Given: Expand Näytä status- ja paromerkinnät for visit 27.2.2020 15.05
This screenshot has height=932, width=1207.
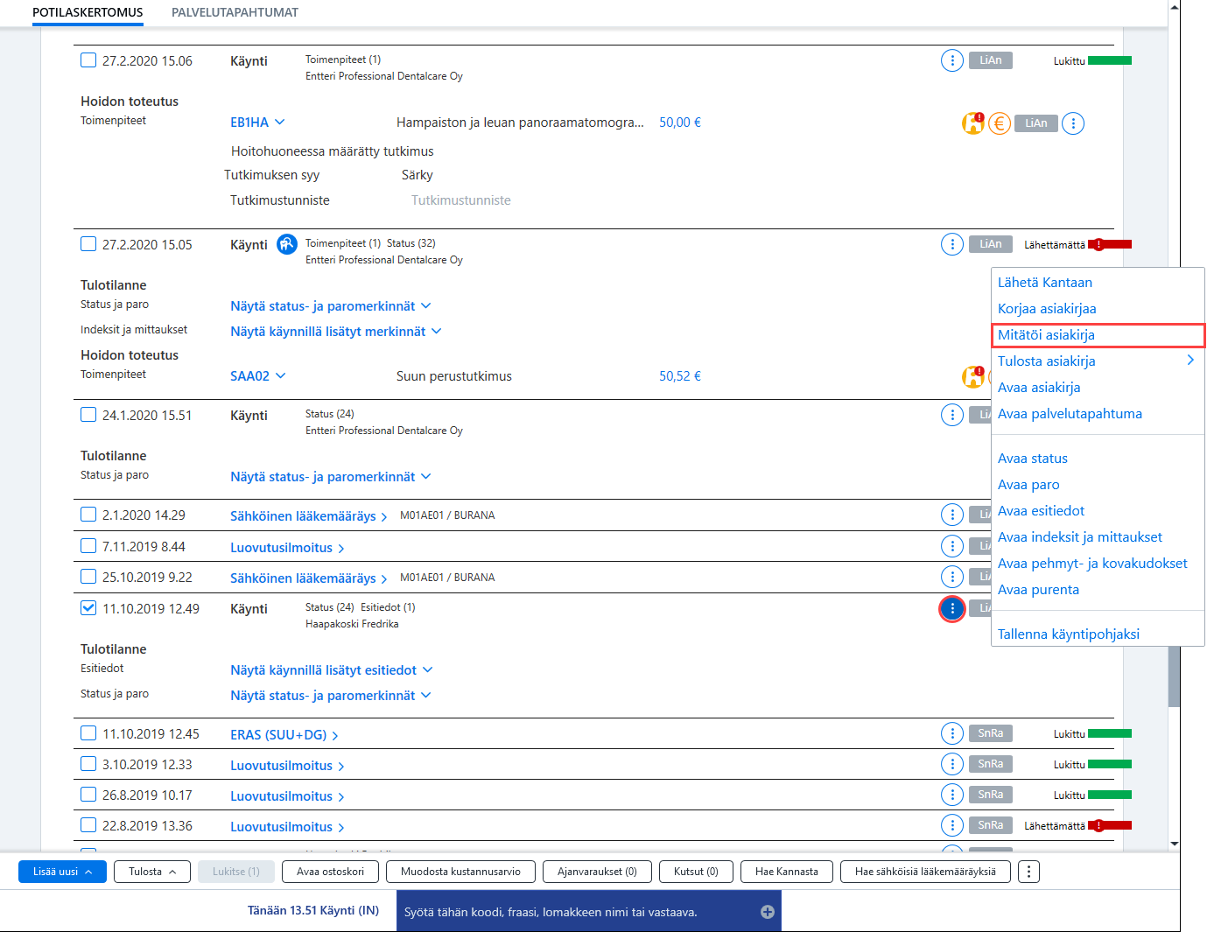Looking at the screenshot, I should [331, 306].
